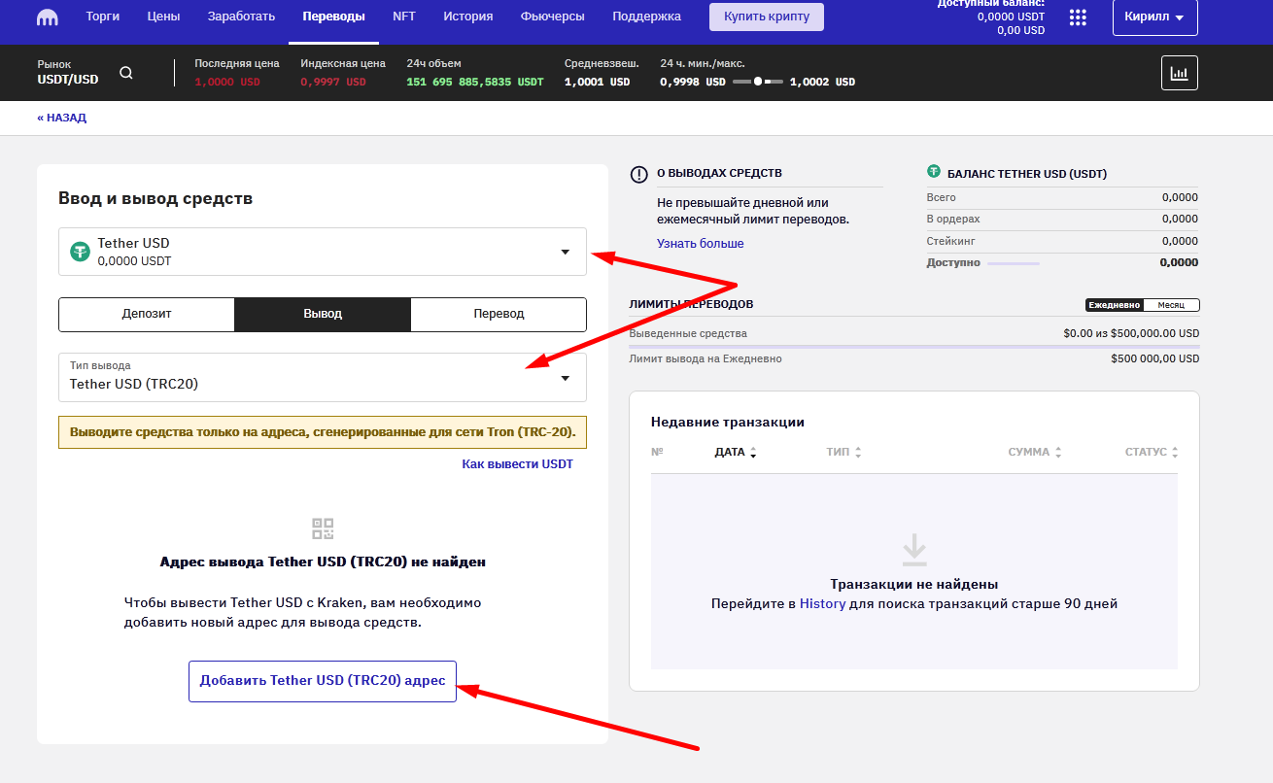Open the Кирилл account dropdown
This screenshot has width=1273, height=783.
click(x=1154, y=17)
